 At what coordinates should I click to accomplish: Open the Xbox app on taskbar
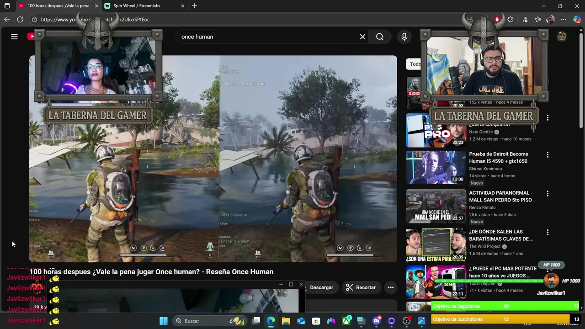[x=346, y=321]
